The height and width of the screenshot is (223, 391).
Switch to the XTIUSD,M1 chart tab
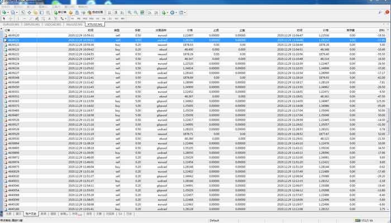(95, 25)
